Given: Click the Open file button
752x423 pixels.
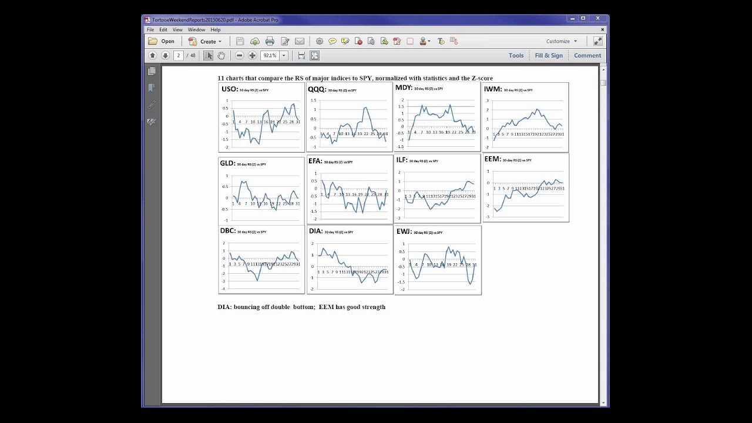Looking at the screenshot, I should (x=161, y=41).
